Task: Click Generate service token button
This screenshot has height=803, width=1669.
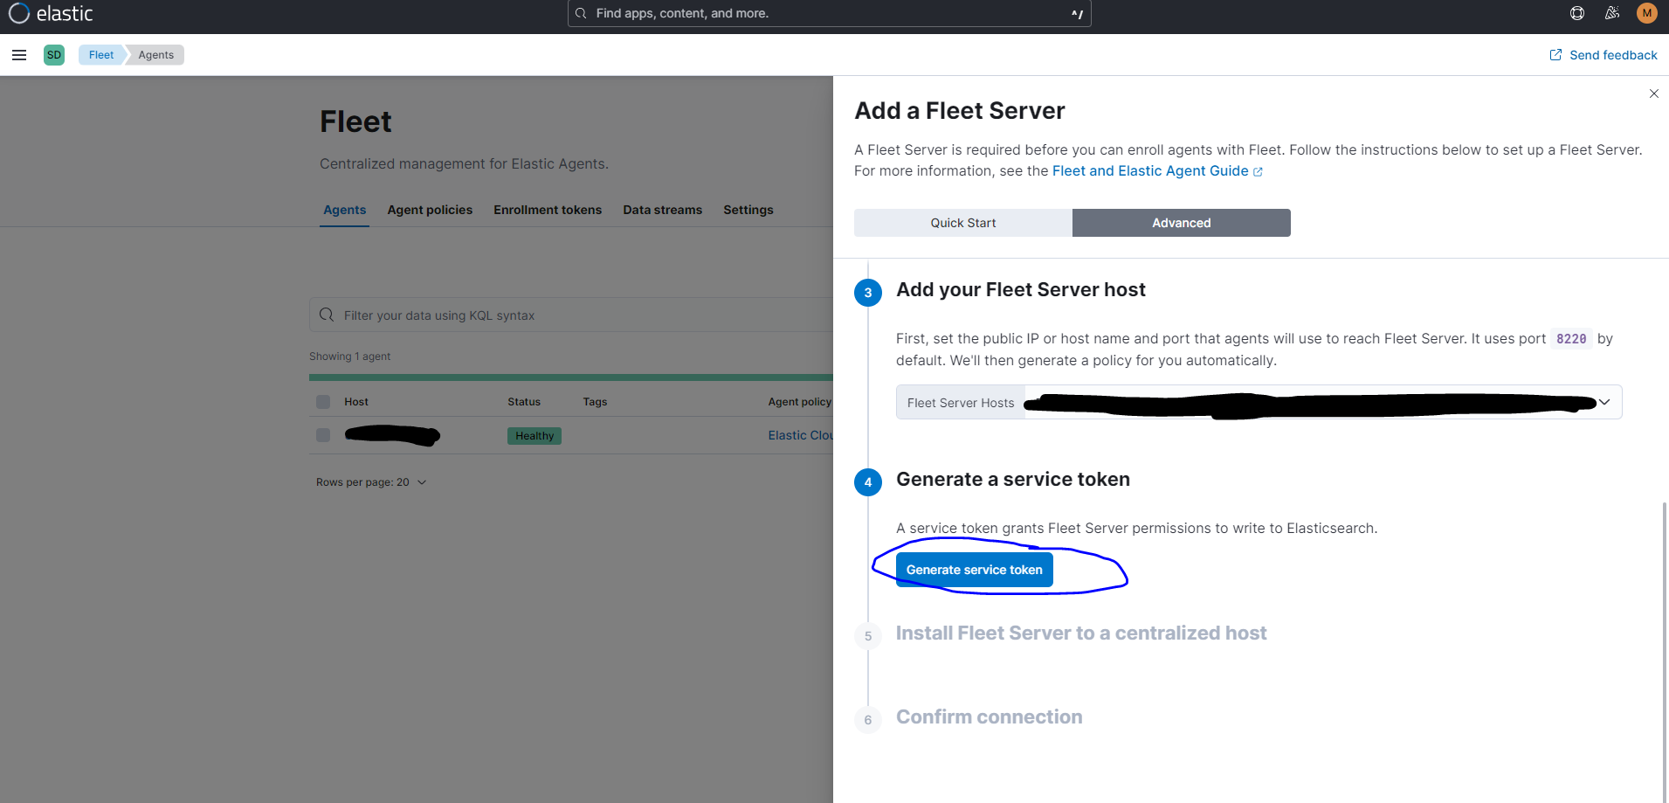Action: [x=975, y=570]
